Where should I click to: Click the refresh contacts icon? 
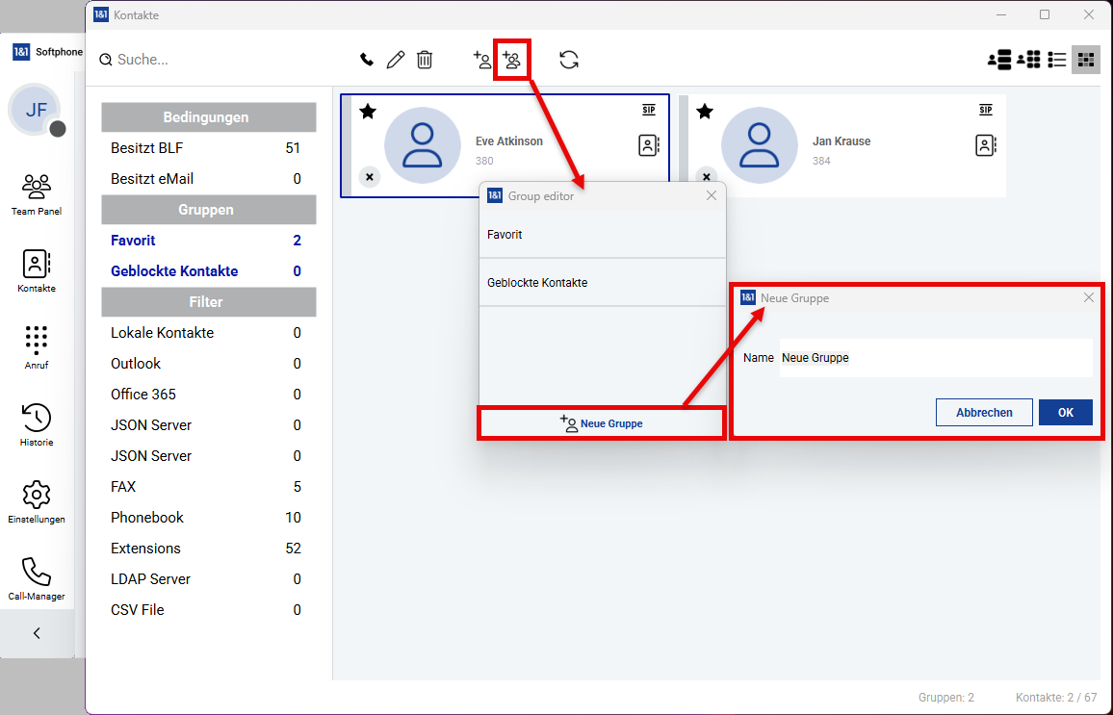[x=569, y=60]
